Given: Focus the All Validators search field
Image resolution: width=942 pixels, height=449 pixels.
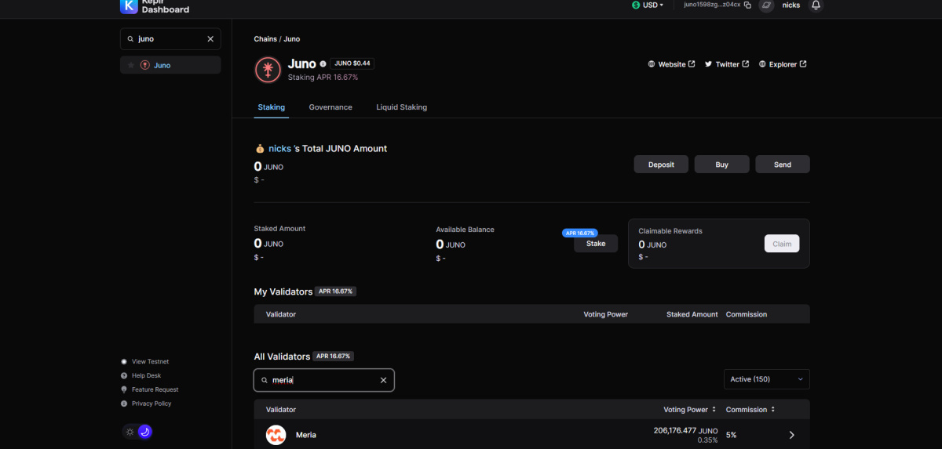Looking at the screenshot, I should click(323, 380).
